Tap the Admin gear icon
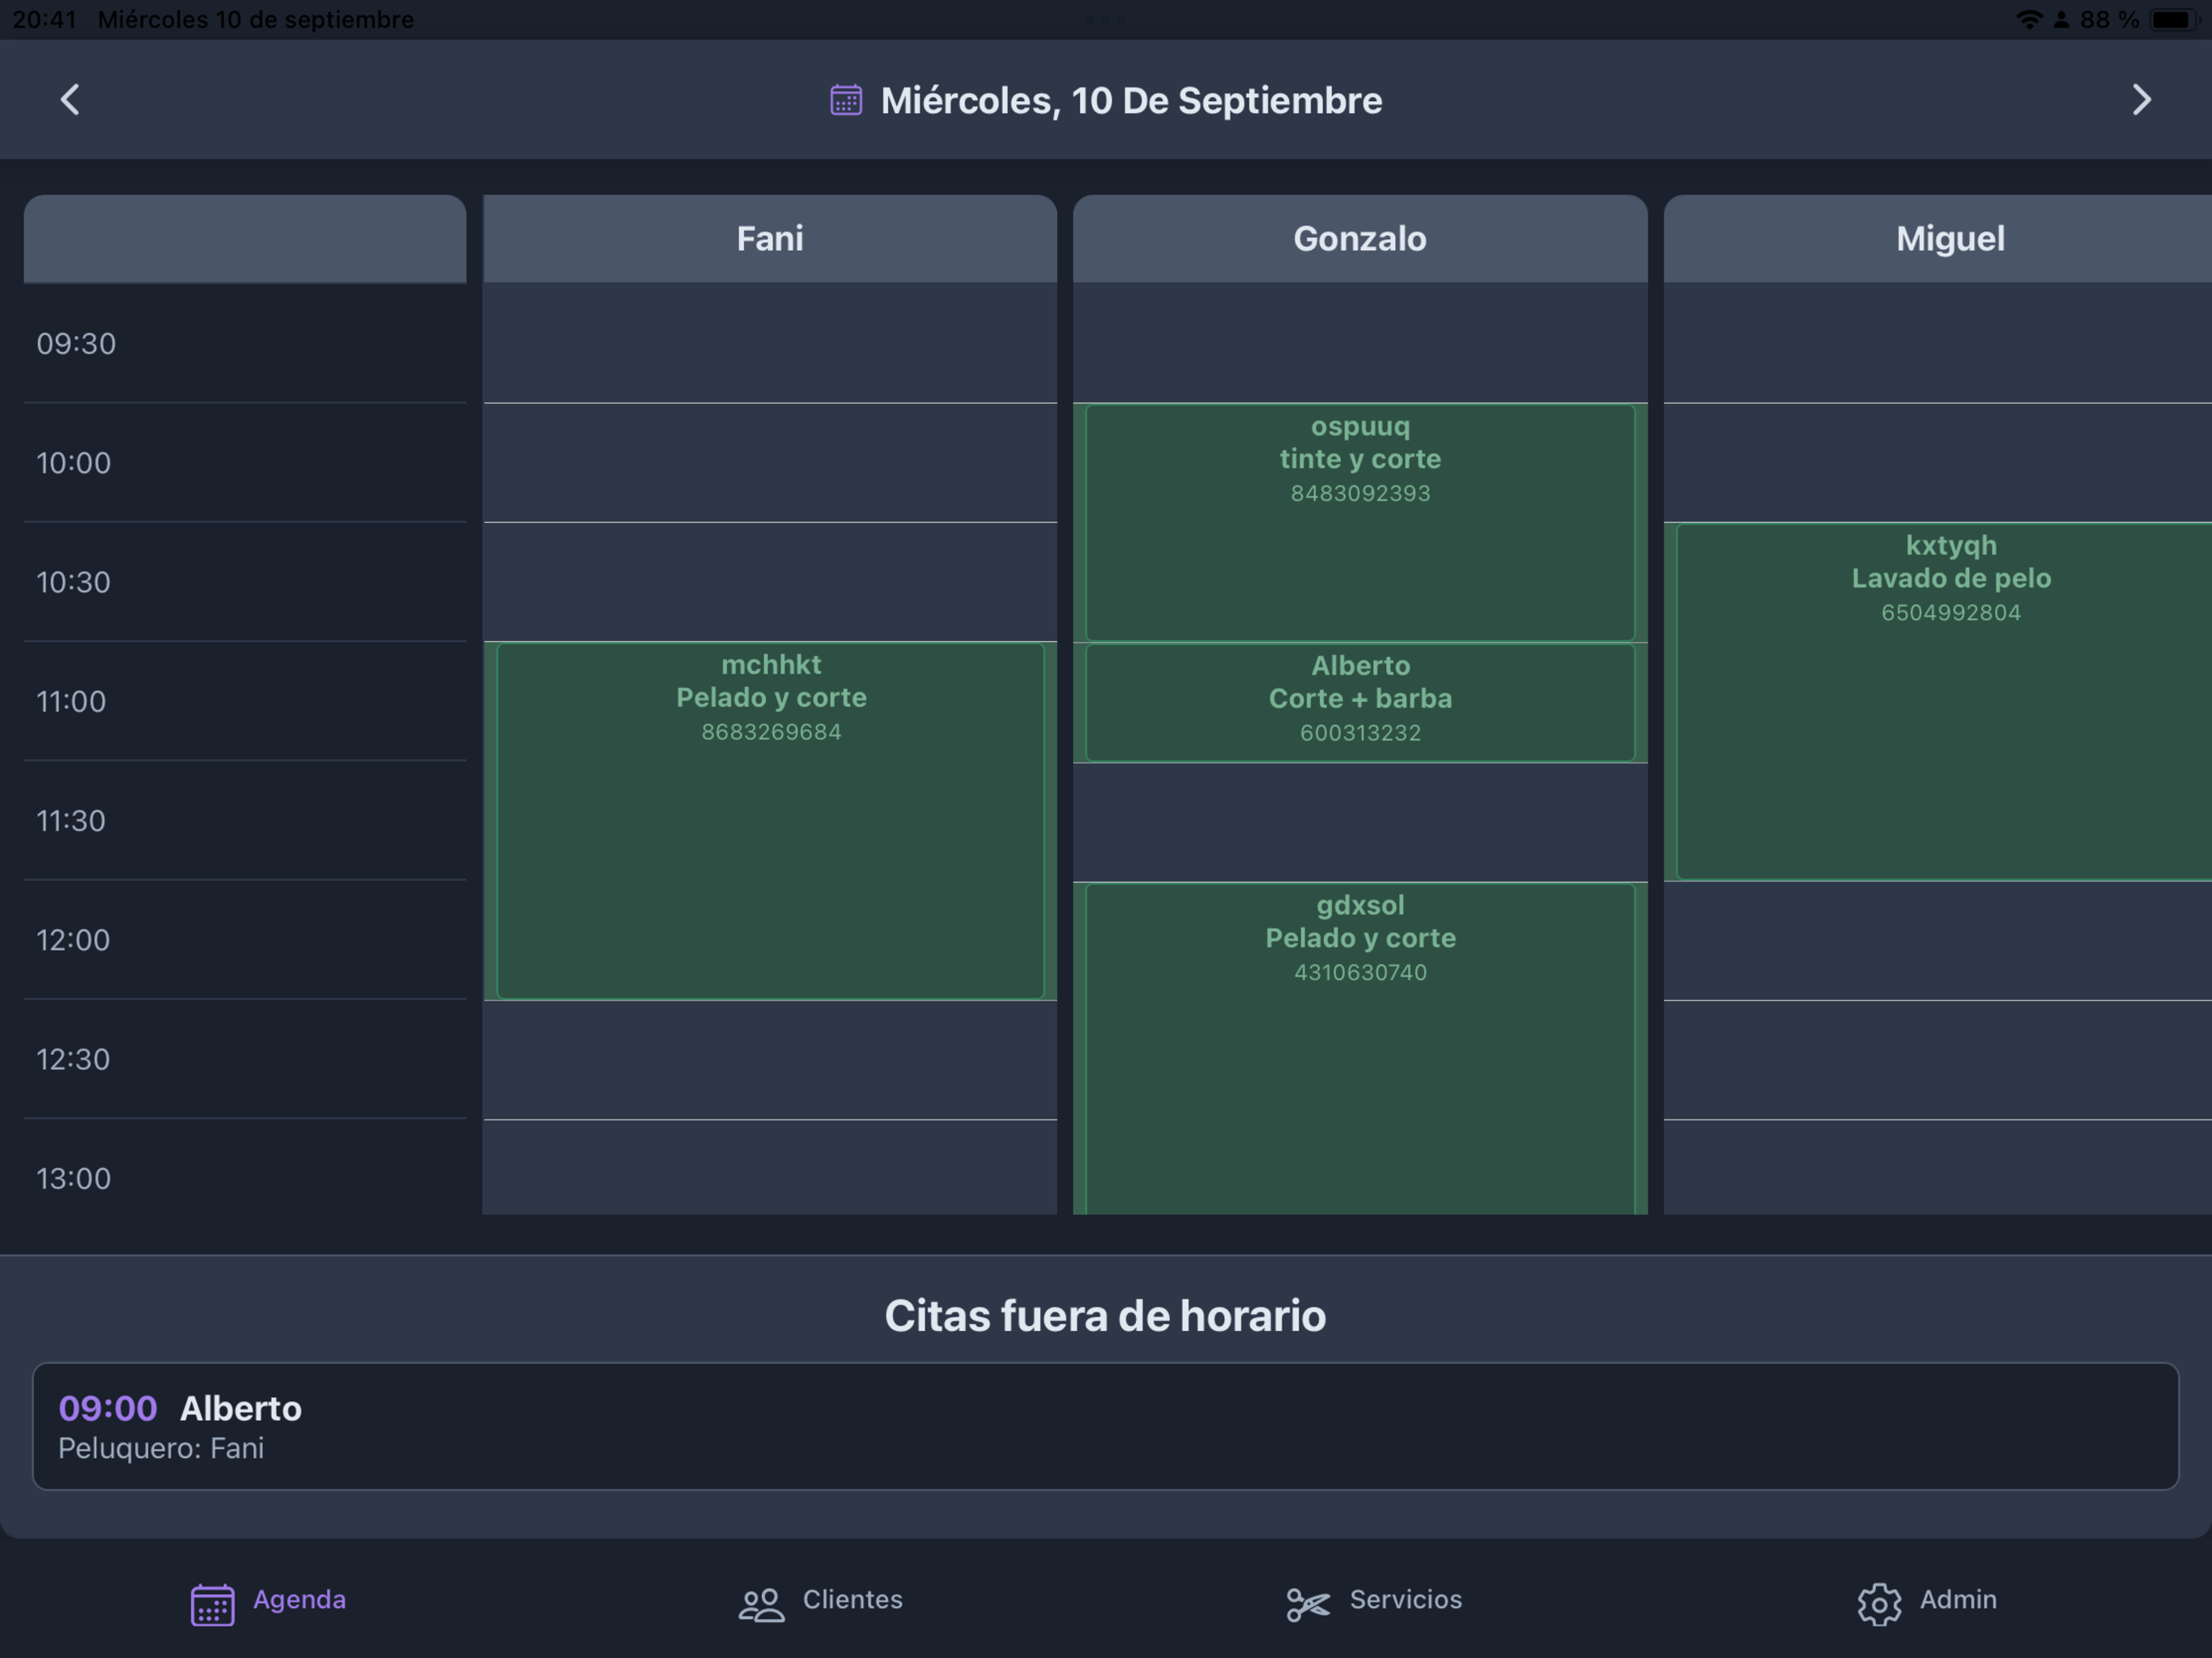The width and height of the screenshot is (2212, 1658). tap(1879, 1604)
